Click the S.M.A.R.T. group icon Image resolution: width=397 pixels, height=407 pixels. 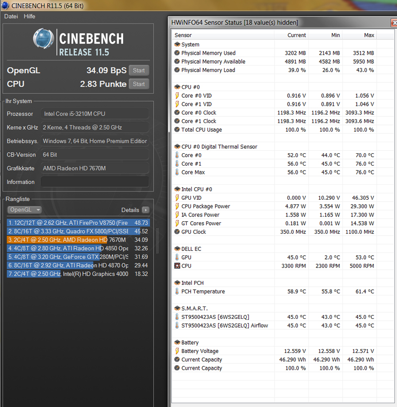tap(177, 308)
